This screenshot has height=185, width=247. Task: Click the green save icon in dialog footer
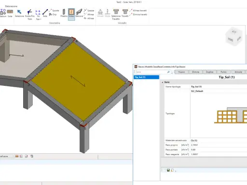pyautogui.click(x=168, y=170)
